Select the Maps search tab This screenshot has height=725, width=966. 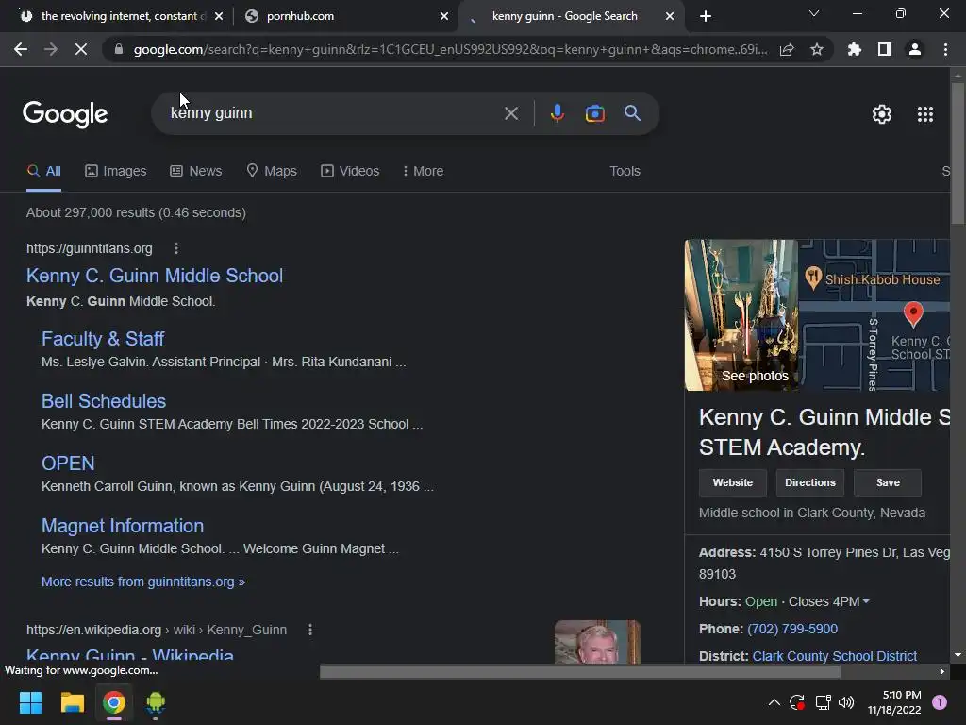click(x=272, y=171)
